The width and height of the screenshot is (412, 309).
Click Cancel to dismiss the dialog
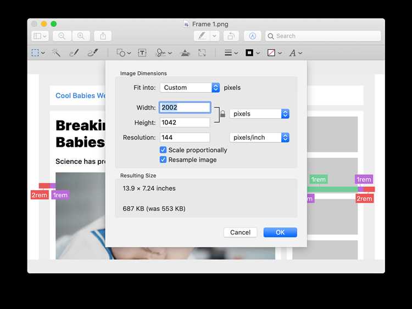click(240, 232)
